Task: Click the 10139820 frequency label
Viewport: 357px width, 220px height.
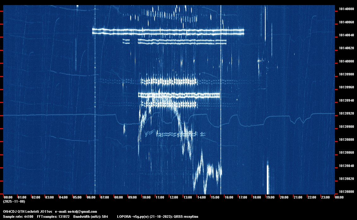Action: [347, 179]
